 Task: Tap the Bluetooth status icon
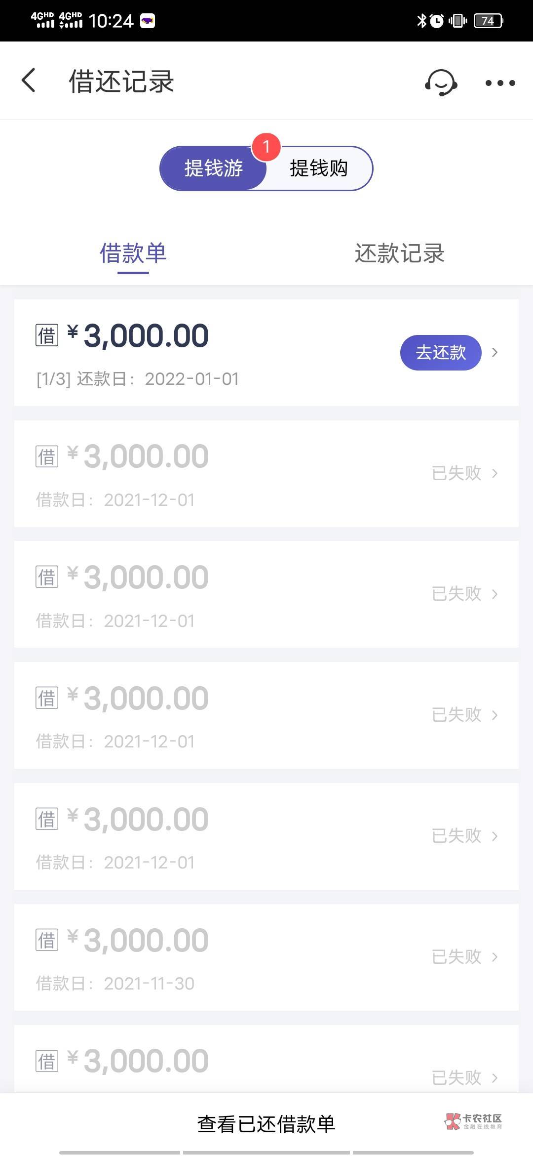pos(421,21)
